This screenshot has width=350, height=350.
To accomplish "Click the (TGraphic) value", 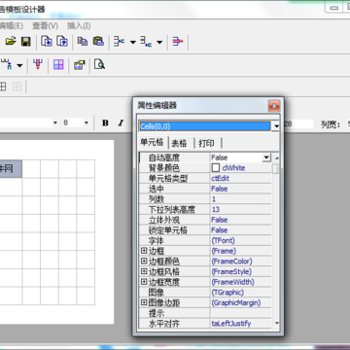I will pos(227,293).
